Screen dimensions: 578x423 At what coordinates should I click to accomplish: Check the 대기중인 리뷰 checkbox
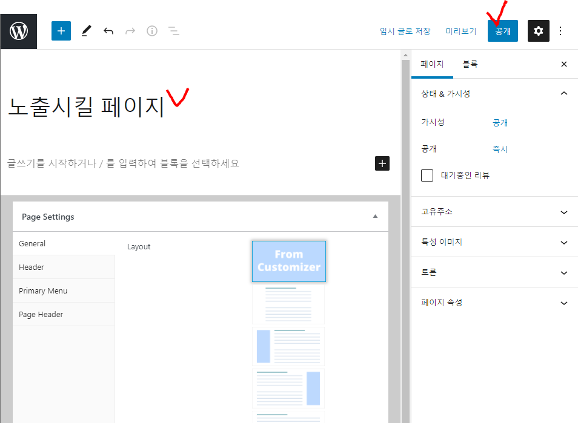click(427, 175)
